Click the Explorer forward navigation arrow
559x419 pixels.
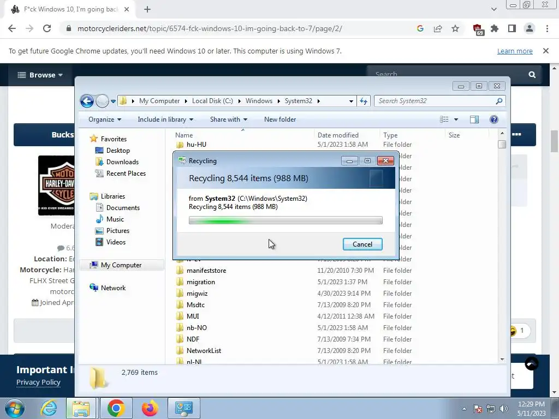pyautogui.click(x=102, y=101)
